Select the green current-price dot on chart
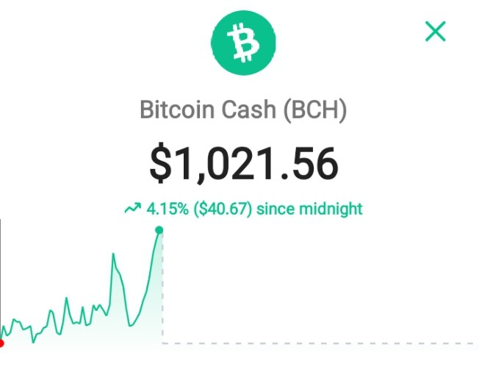 pos(159,230)
